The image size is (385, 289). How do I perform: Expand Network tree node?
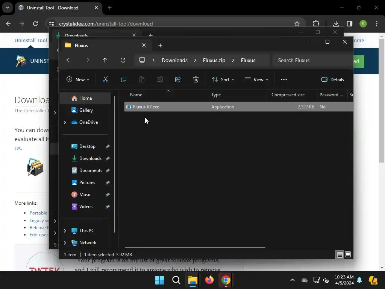(65, 243)
